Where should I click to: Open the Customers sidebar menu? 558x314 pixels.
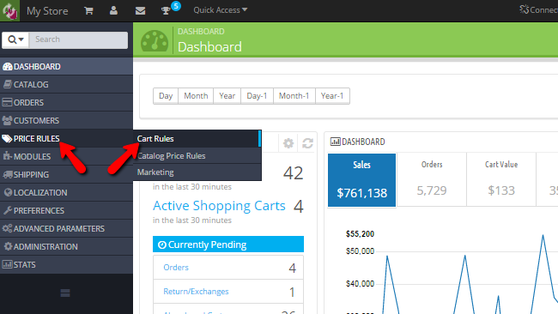coord(67,121)
